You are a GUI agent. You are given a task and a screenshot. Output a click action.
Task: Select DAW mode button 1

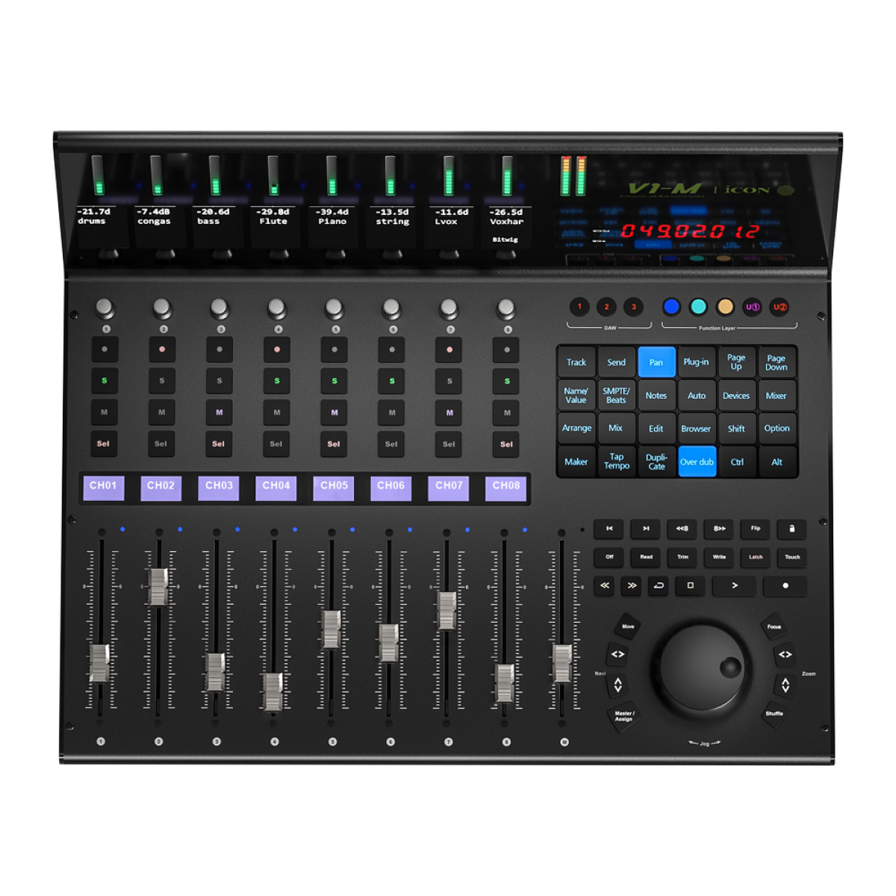[579, 307]
